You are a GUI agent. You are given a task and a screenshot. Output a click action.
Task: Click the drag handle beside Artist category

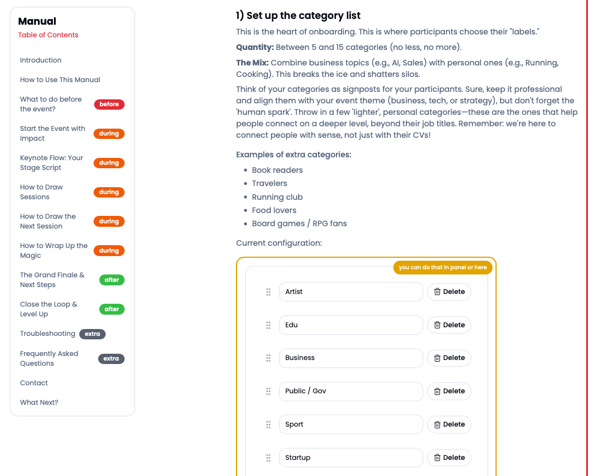click(268, 292)
